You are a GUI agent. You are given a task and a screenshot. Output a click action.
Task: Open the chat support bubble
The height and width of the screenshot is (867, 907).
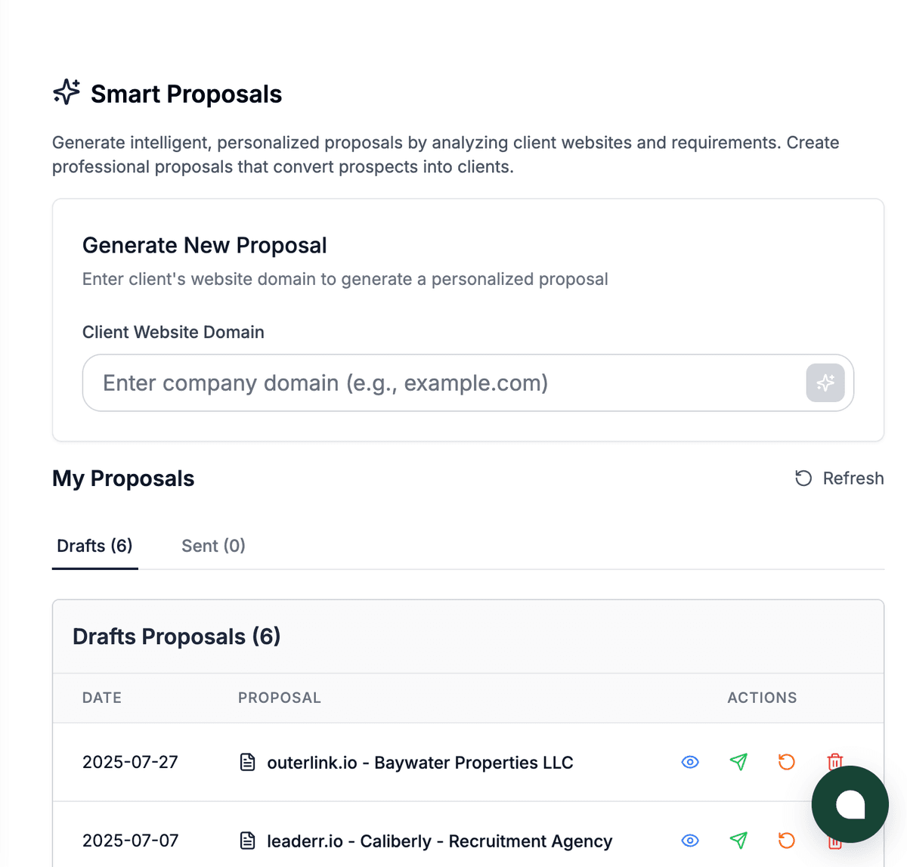(x=850, y=804)
